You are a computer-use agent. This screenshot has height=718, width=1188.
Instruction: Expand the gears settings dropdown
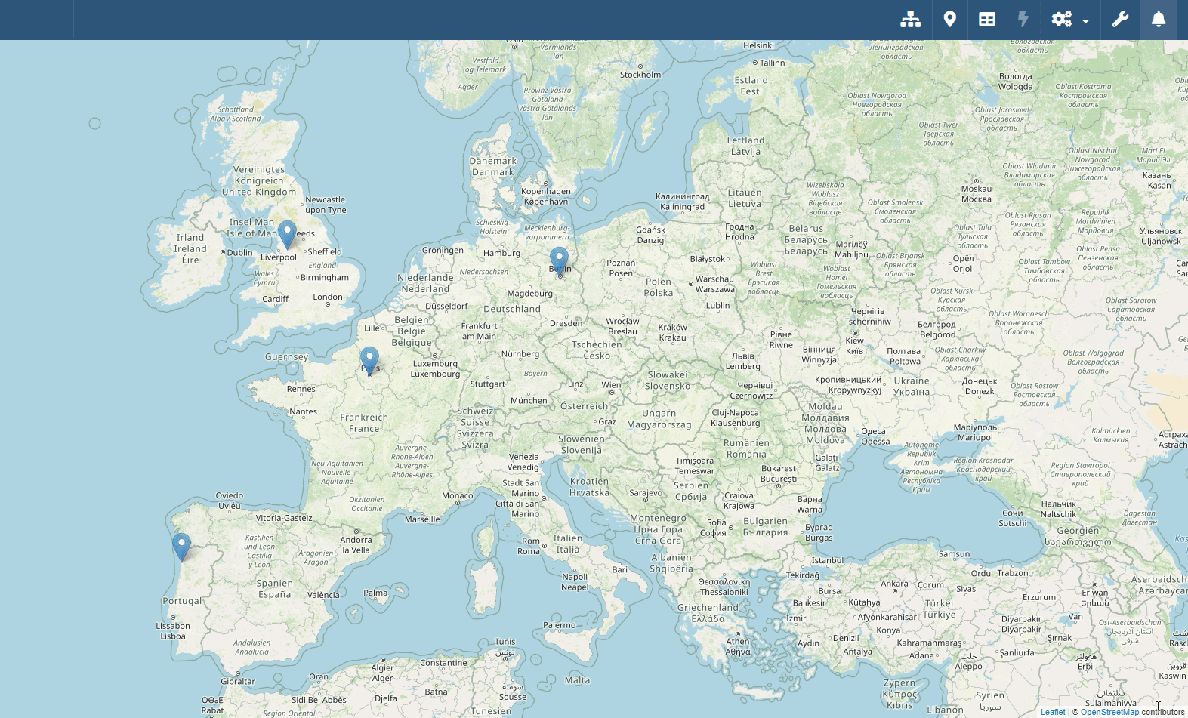[1069, 20]
